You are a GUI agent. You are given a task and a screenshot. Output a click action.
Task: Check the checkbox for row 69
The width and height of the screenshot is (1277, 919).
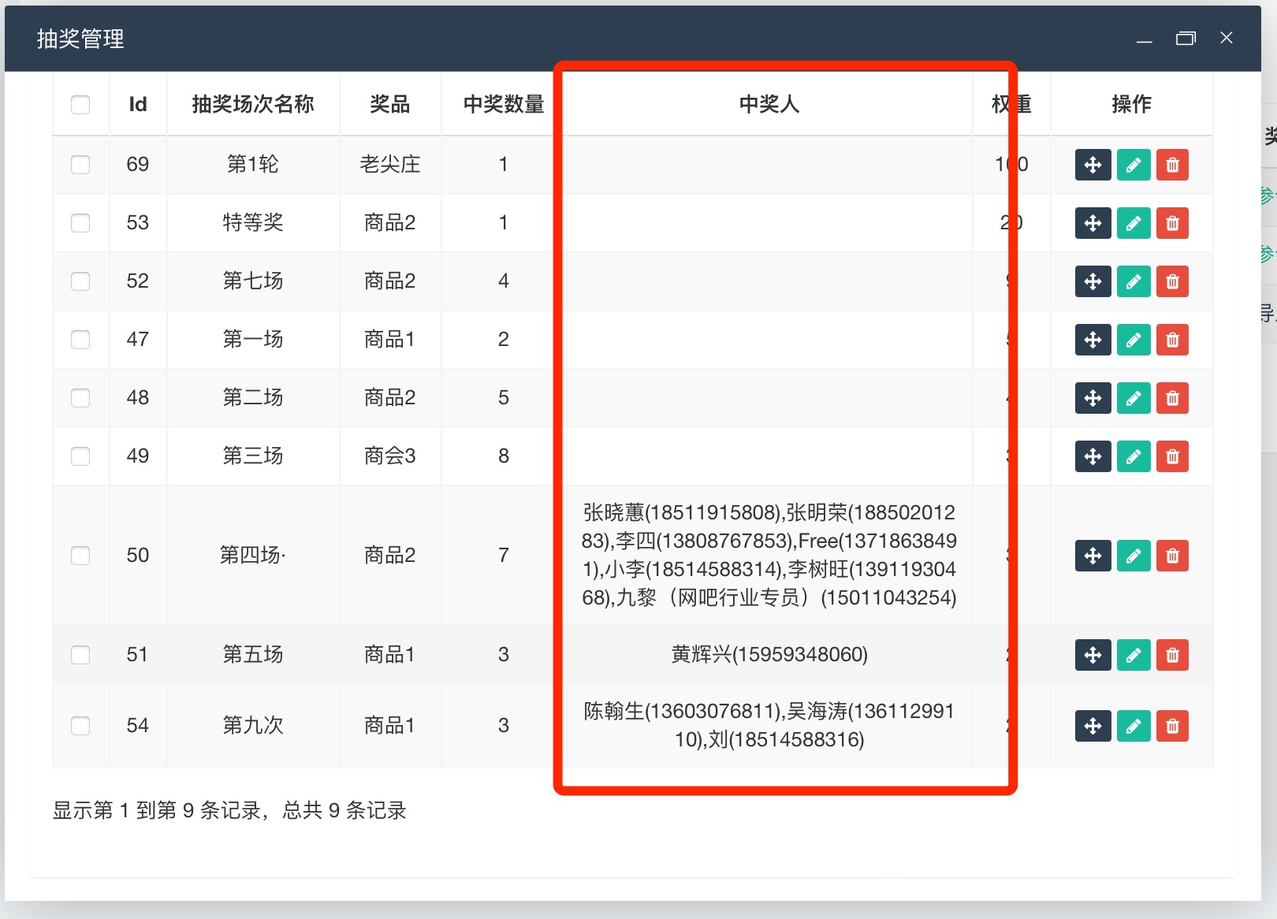[80, 165]
